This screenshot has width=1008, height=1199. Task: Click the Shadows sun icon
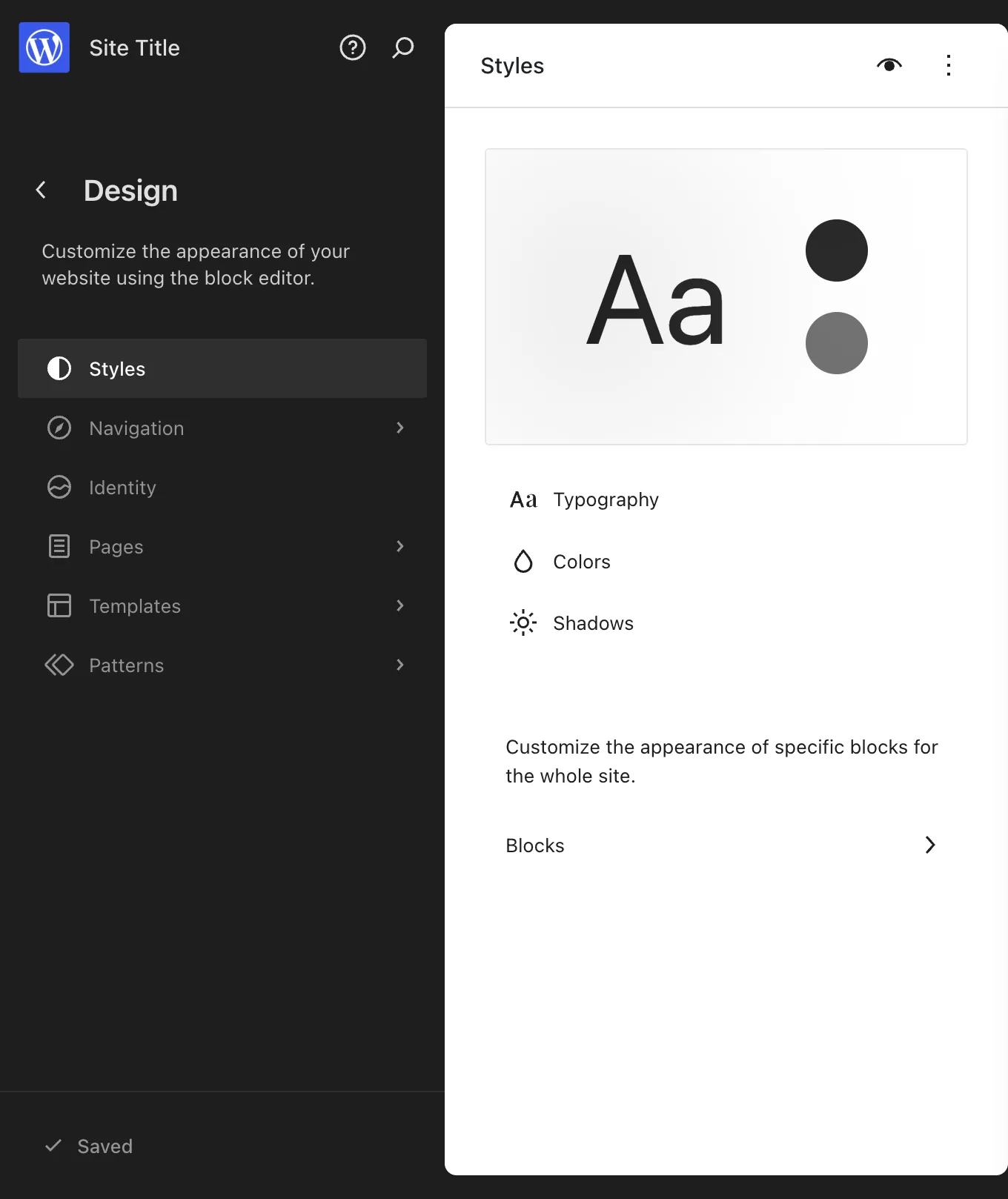point(523,623)
